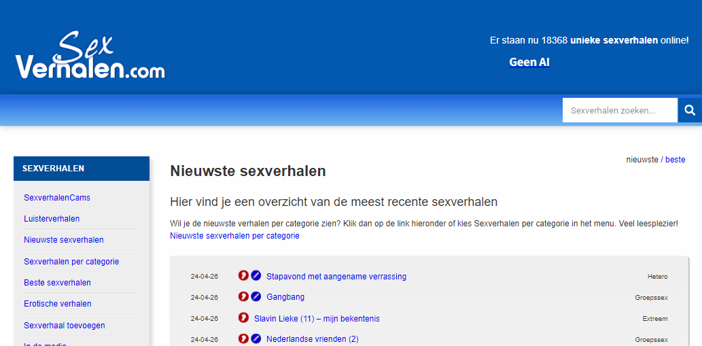Screen dimensions: 702x346
Task: Click the nieuwste sort label
Action: (642, 159)
